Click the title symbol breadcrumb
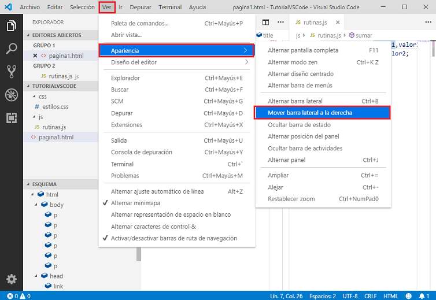This screenshot has height=300, width=436. (x=265, y=35)
